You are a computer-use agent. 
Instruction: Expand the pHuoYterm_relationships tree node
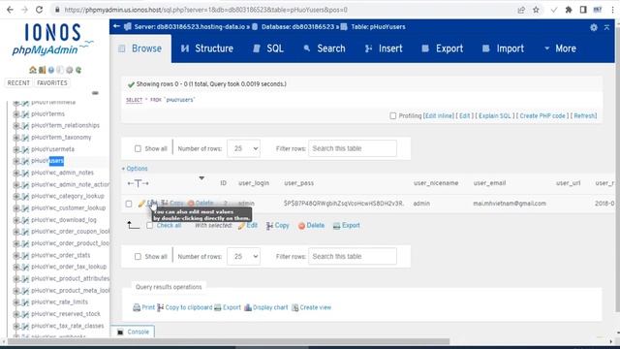16,126
